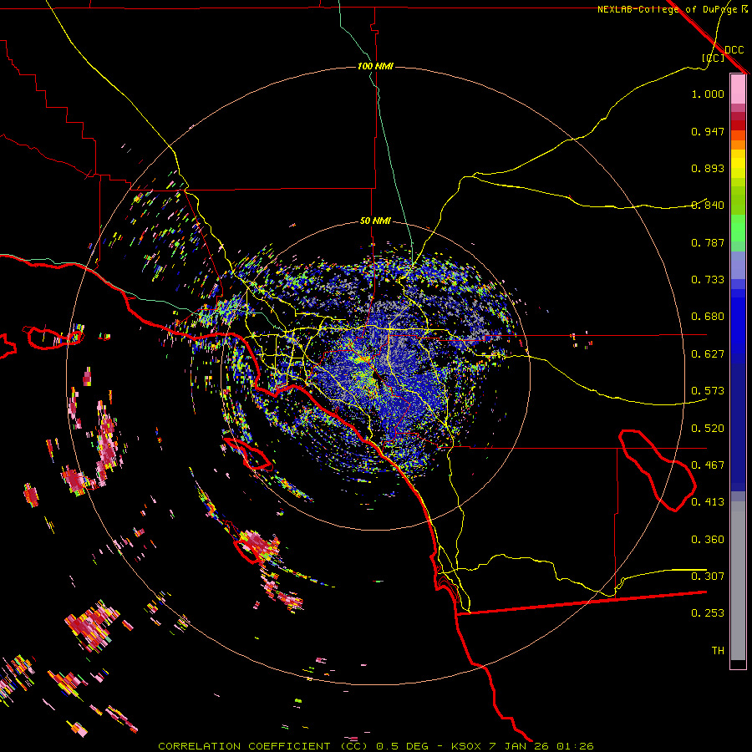The image size is (752, 752).
Task: Click the 0.947 legend value
Action: coord(708,131)
